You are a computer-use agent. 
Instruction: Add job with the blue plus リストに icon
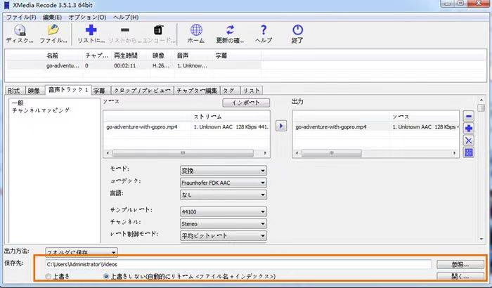point(91,34)
